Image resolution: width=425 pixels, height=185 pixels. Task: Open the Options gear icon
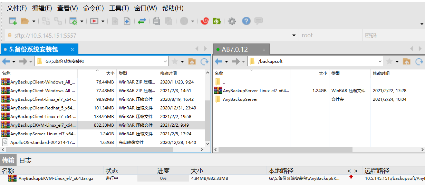pos(232,21)
